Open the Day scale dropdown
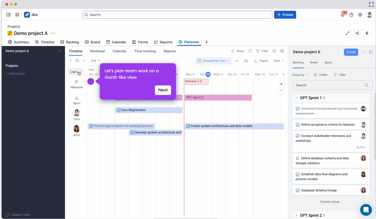Image resolution: width=376 pixels, height=219 pixels. (95, 60)
